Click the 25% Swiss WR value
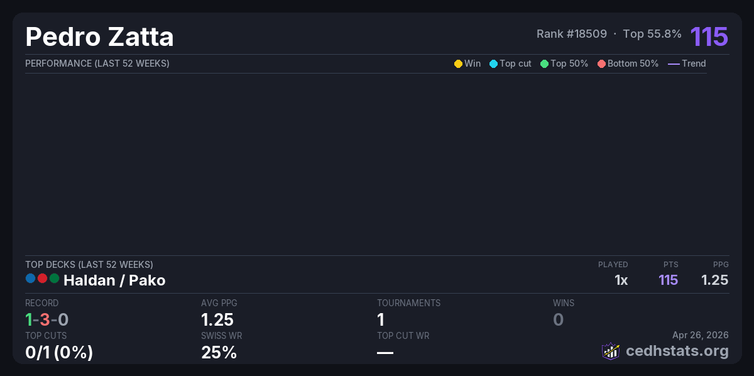754x376 pixels. coord(219,353)
